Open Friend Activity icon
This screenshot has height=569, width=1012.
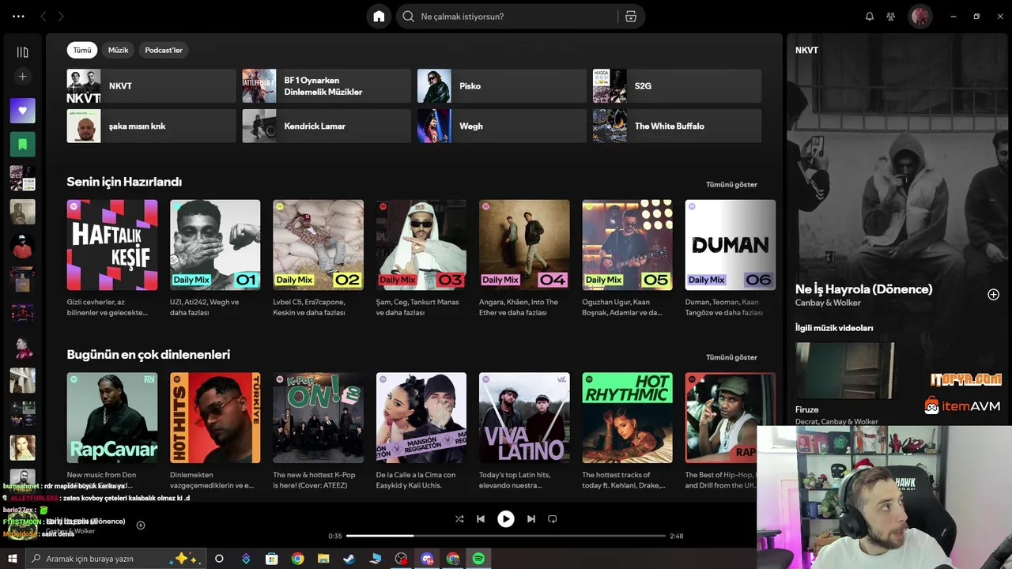coord(891,17)
